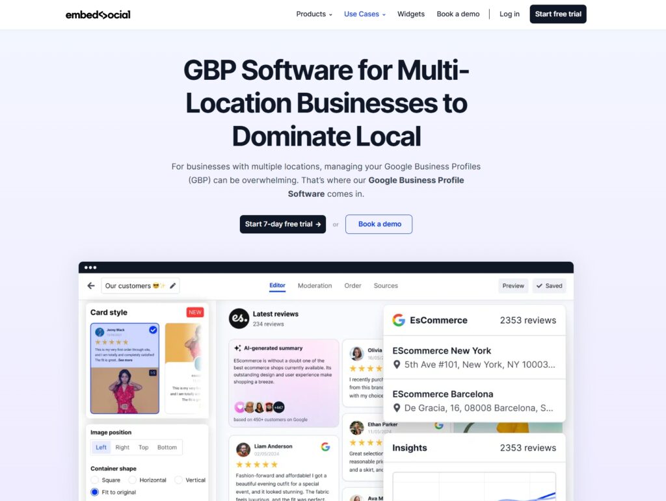Screen dimensions: 666x501
Task: Click the Latest reviews title
Action: tap(275, 314)
